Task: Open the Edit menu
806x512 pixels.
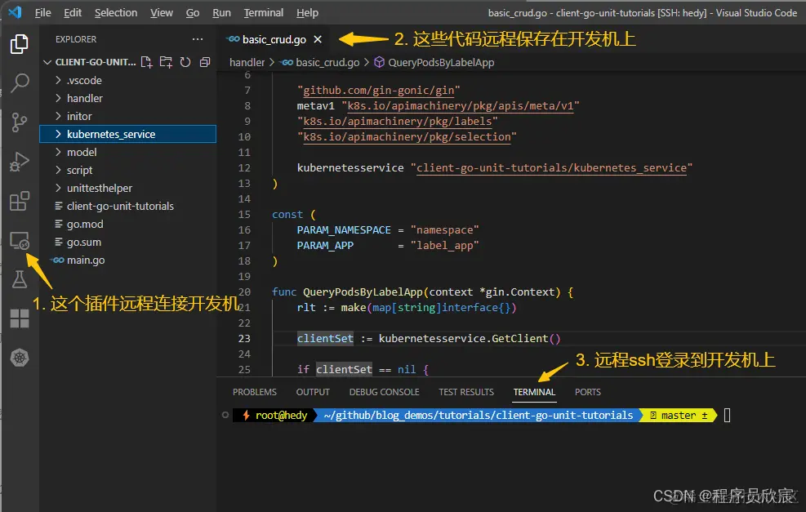Action: (x=73, y=12)
